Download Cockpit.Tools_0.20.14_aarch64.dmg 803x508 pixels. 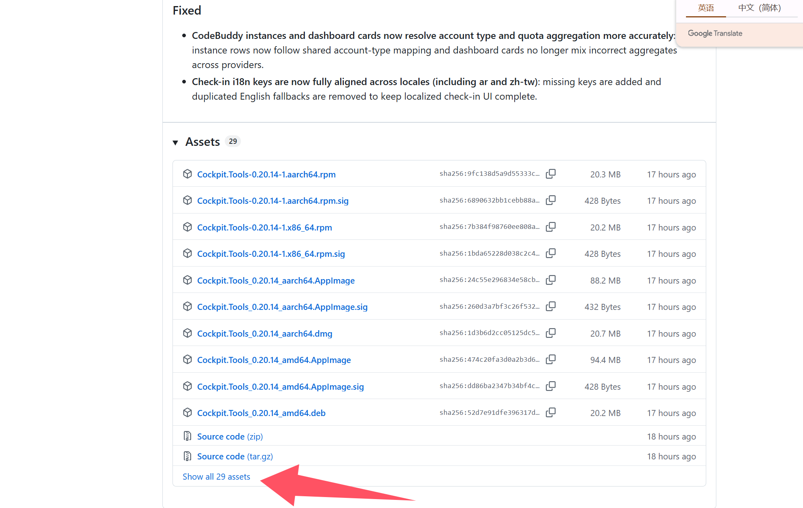(x=264, y=333)
